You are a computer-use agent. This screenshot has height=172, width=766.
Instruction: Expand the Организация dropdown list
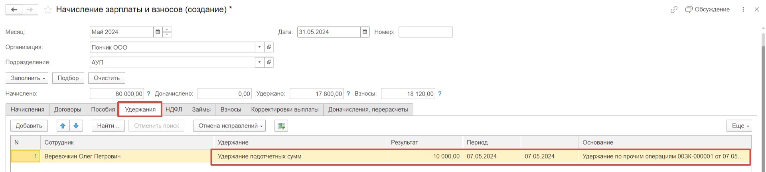coord(259,47)
